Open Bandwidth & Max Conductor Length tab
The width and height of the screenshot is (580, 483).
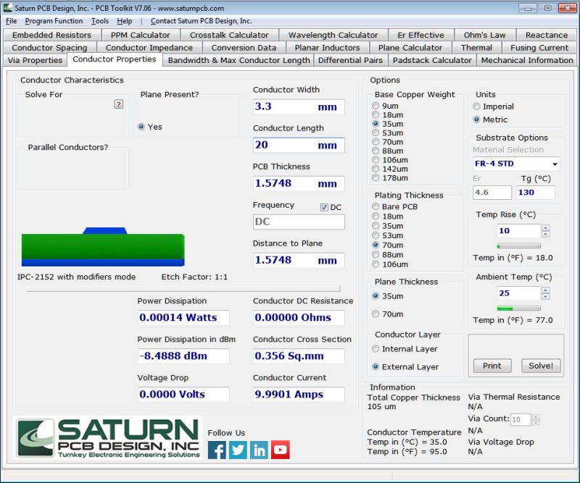(239, 60)
